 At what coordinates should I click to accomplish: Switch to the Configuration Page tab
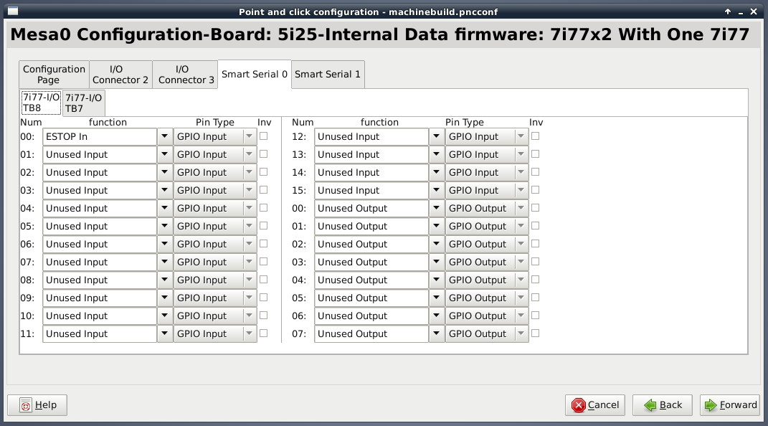point(54,75)
